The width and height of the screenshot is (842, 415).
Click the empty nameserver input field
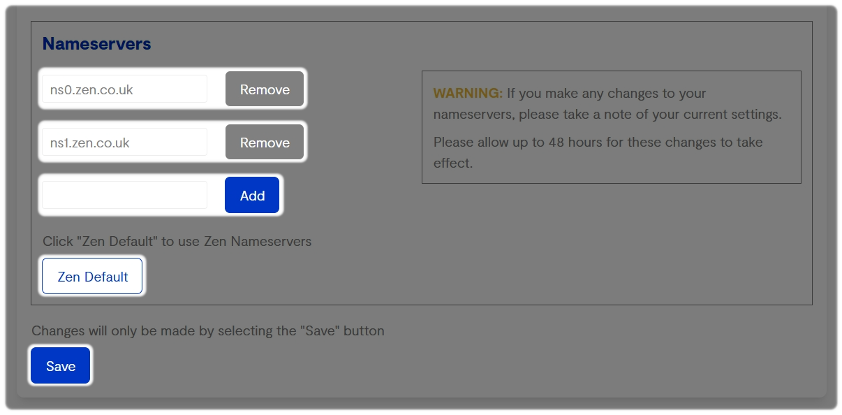124,195
